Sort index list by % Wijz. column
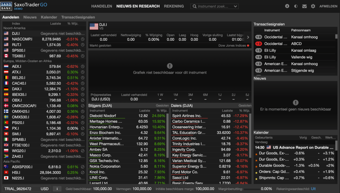Screen dimensions: 340x193 click(72, 23)
